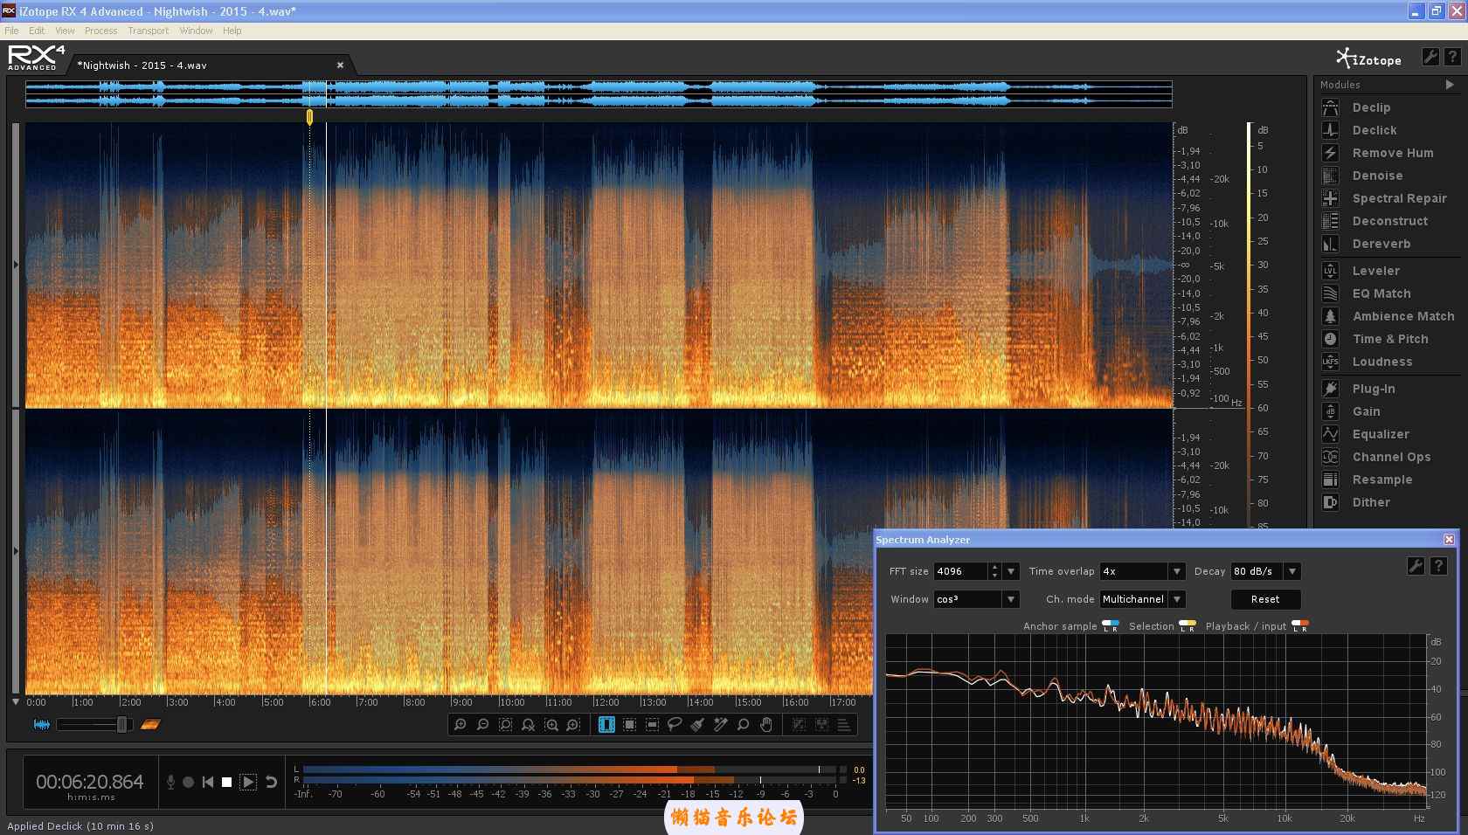This screenshot has height=835, width=1468.
Task: Click FFT size stepper arrows
Action: pos(994,571)
